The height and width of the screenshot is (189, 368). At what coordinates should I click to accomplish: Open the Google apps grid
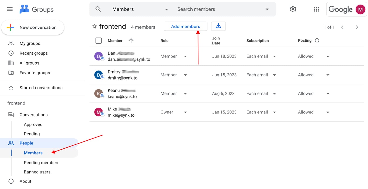pyautogui.click(x=316, y=9)
